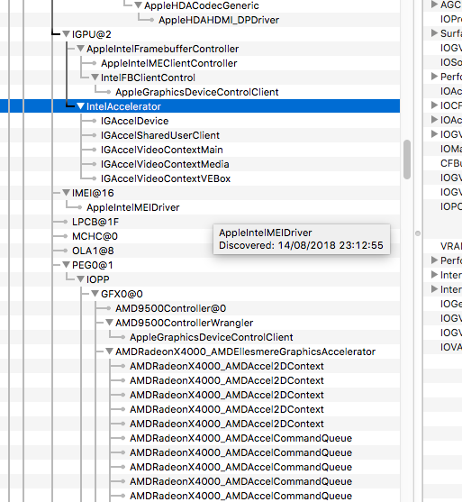Select the IGAccelVideoContextMedia row
Viewport: 462px width, 502px height.
pos(165,164)
